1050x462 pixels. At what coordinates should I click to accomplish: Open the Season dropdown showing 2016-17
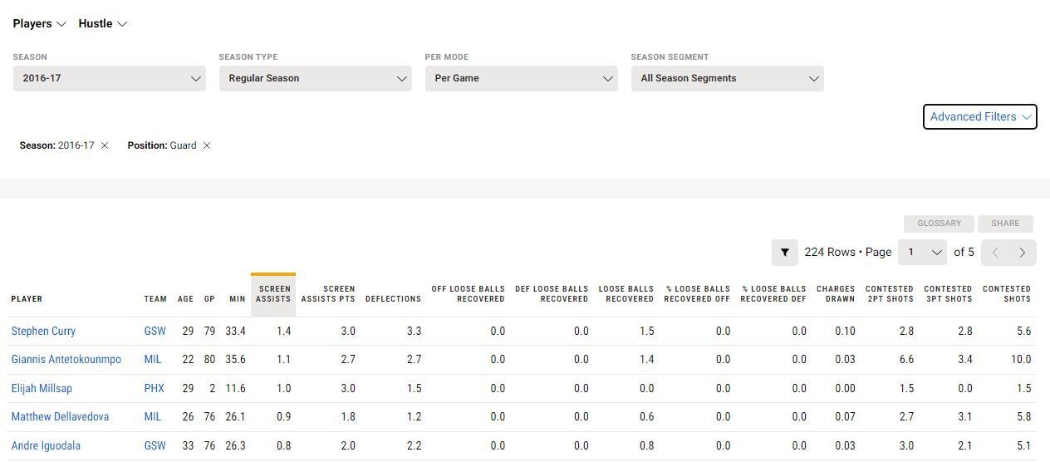(x=110, y=78)
